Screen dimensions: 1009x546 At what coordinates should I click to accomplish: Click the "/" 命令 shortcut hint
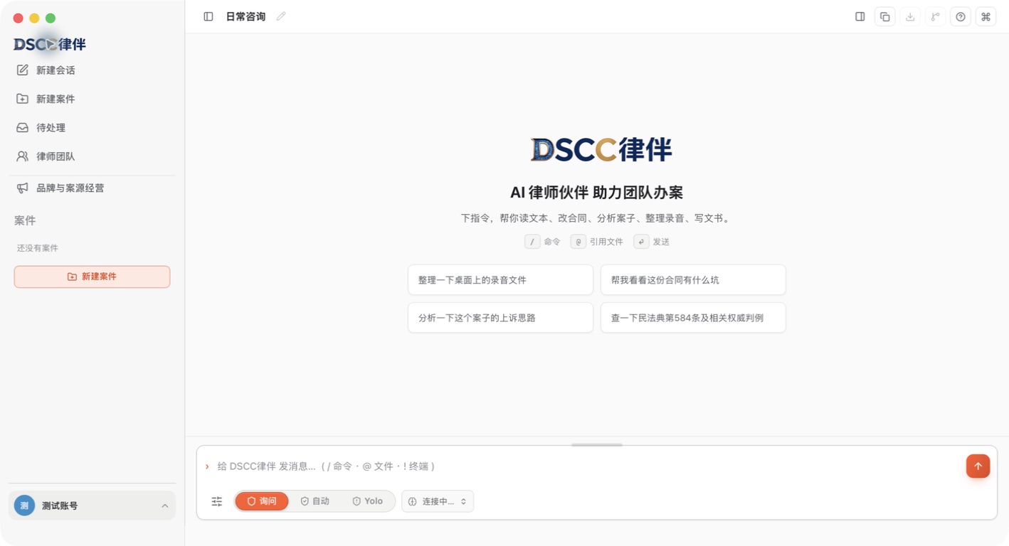click(x=542, y=242)
